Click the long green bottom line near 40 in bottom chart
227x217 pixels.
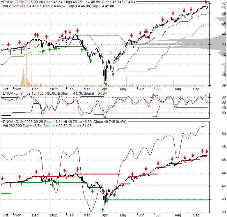point(158,200)
